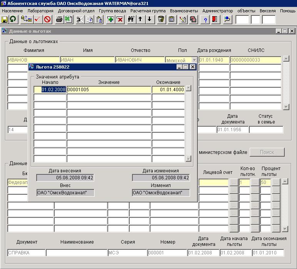
Task: Click the printer icon in toolbar
Action: 59,19
